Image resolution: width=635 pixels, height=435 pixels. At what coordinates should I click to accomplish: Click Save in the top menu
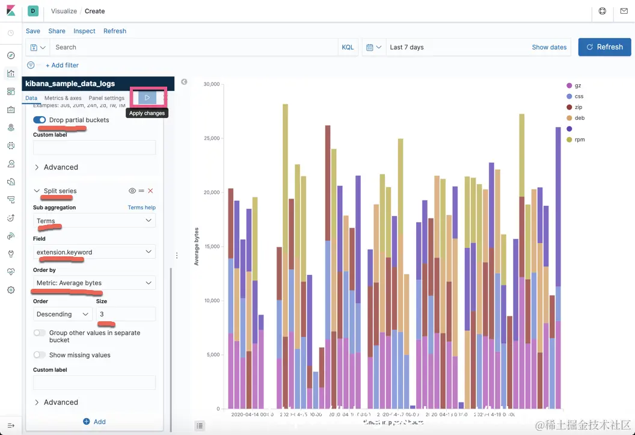(33, 31)
